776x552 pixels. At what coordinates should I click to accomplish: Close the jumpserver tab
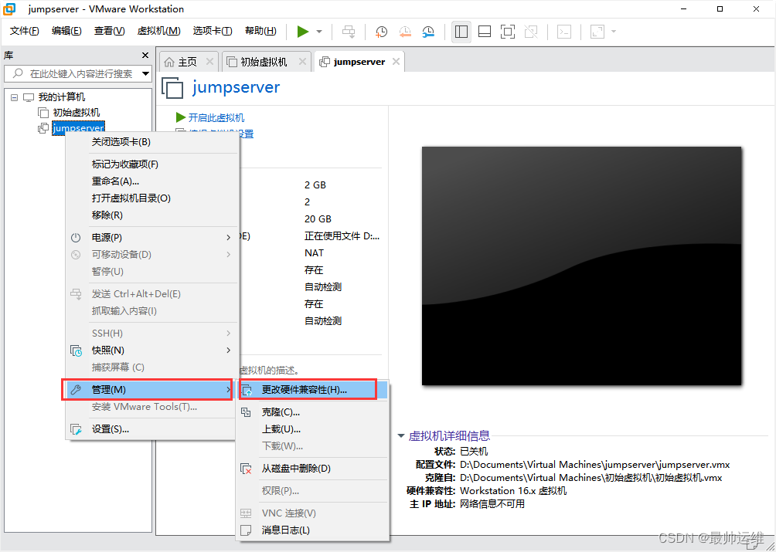click(x=396, y=62)
